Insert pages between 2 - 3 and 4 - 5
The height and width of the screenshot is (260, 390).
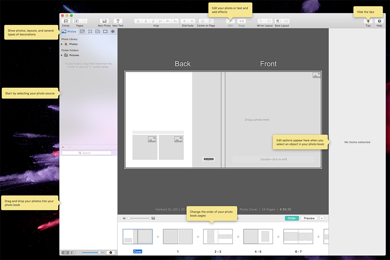[x=238, y=236]
